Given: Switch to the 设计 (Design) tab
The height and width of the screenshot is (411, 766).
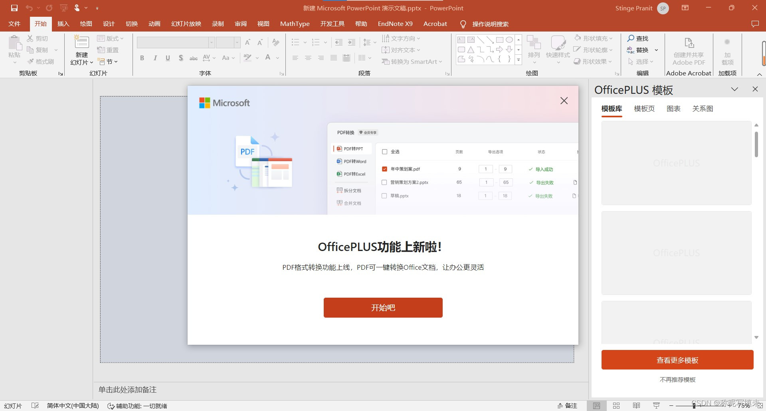Looking at the screenshot, I should 109,24.
